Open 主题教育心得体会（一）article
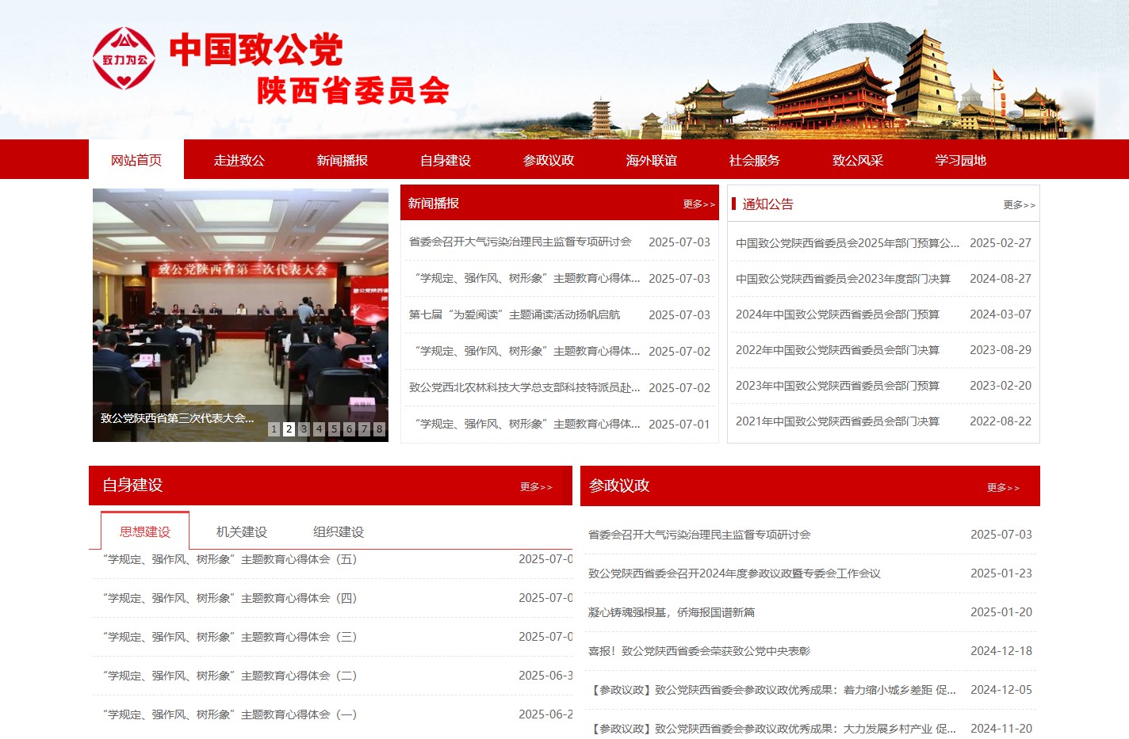1129x739 pixels. click(x=230, y=714)
